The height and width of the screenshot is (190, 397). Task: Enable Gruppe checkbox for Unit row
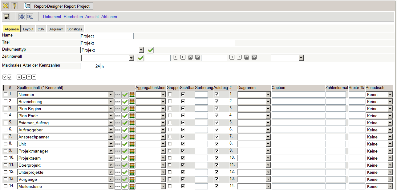(x=170, y=144)
